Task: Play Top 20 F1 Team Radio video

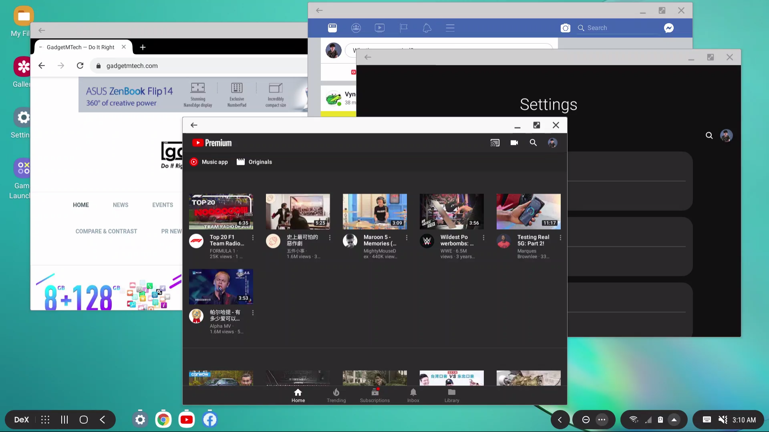Action: point(221,212)
